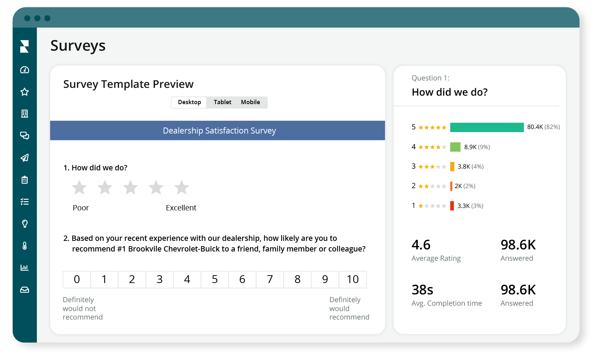The width and height of the screenshot is (601, 356).
Task: Click the 38s Avg. Completion time stat
Action: pos(447,295)
